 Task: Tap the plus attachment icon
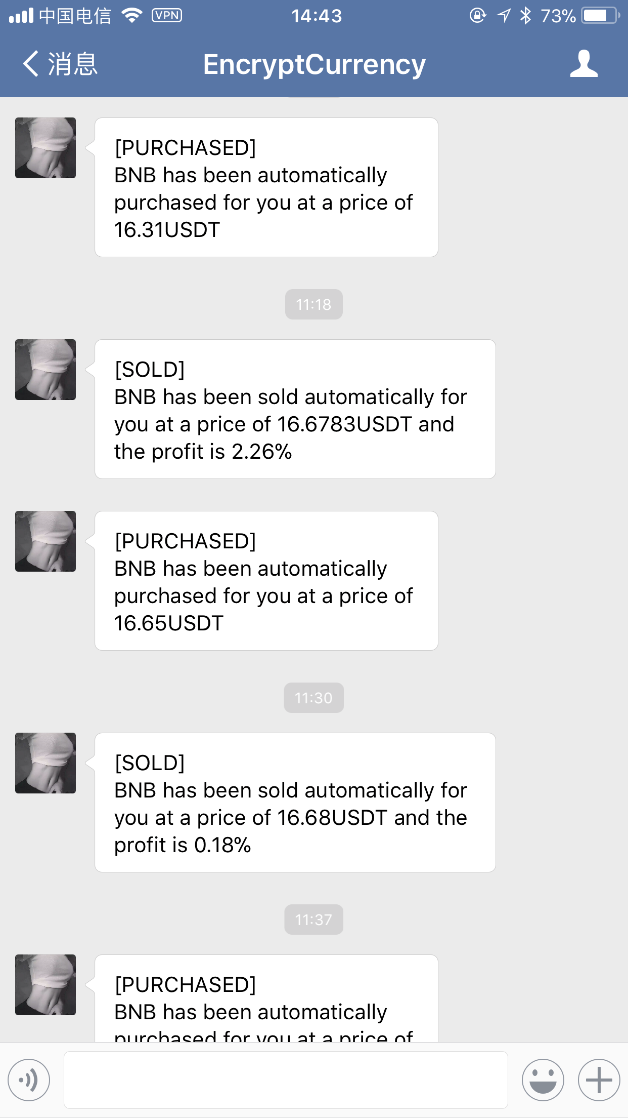599,1080
